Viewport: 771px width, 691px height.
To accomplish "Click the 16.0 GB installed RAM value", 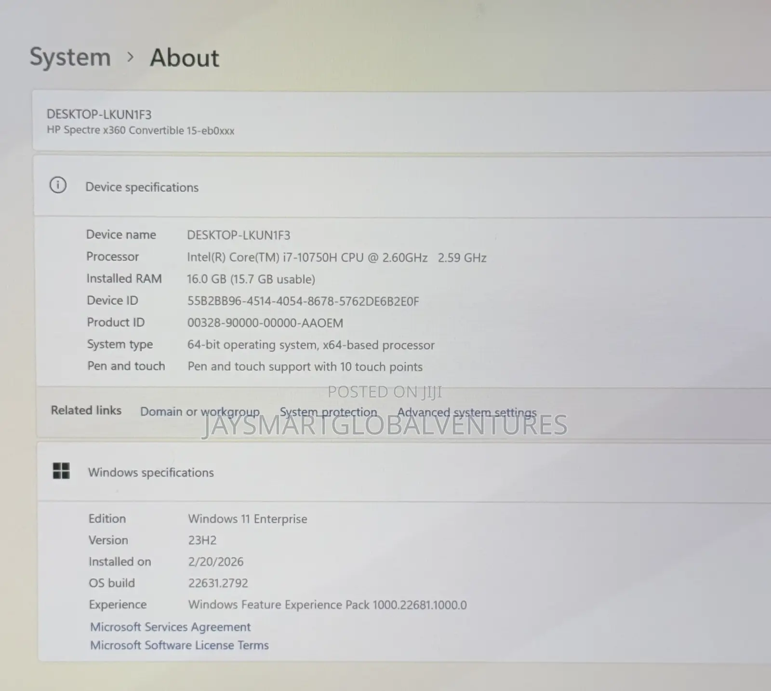I will 251,279.
